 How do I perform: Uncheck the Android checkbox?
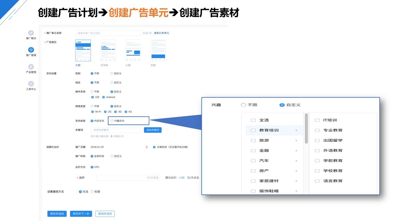[x=103, y=97]
